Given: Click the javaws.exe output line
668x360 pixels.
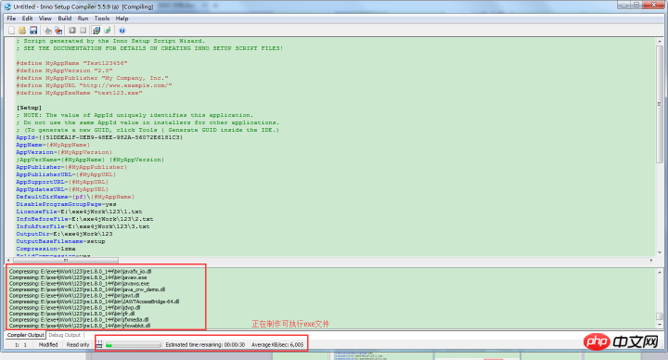Looking at the screenshot, I should pyautogui.click(x=79, y=283).
